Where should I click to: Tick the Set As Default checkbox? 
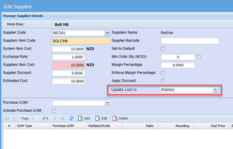pos(163,49)
